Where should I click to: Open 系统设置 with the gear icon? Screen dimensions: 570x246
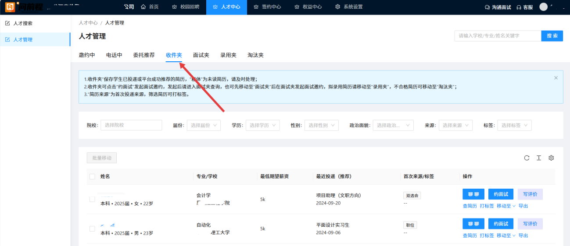click(349, 7)
